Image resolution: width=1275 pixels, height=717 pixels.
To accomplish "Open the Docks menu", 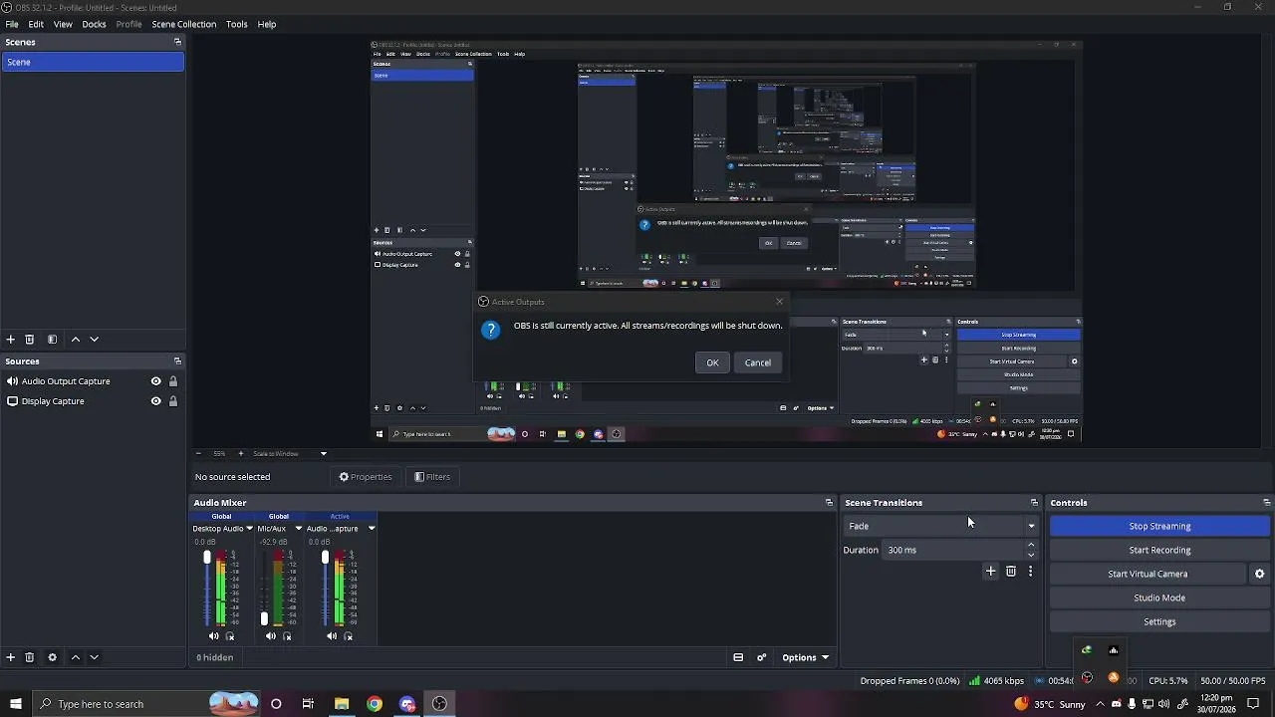I will pyautogui.click(x=94, y=24).
